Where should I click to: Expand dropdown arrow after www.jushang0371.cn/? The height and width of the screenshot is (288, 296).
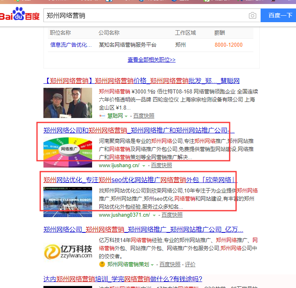[154, 215]
